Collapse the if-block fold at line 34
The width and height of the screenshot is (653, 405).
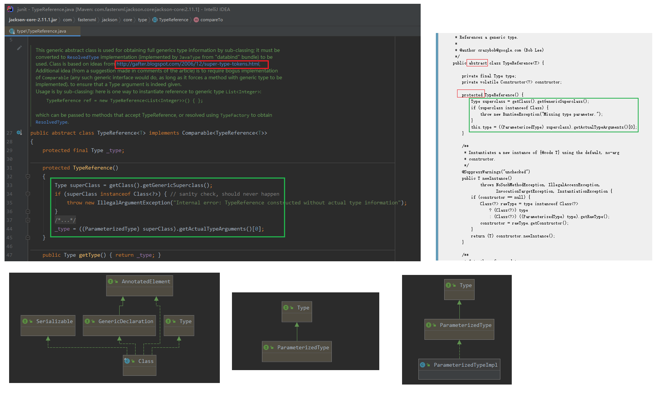pyautogui.click(x=28, y=194)
